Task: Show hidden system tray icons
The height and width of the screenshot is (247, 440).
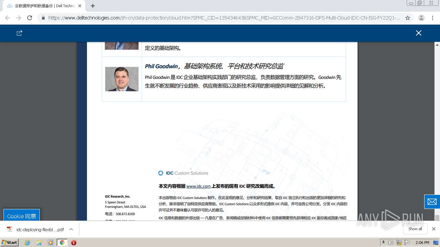Action: click(384, 243)
